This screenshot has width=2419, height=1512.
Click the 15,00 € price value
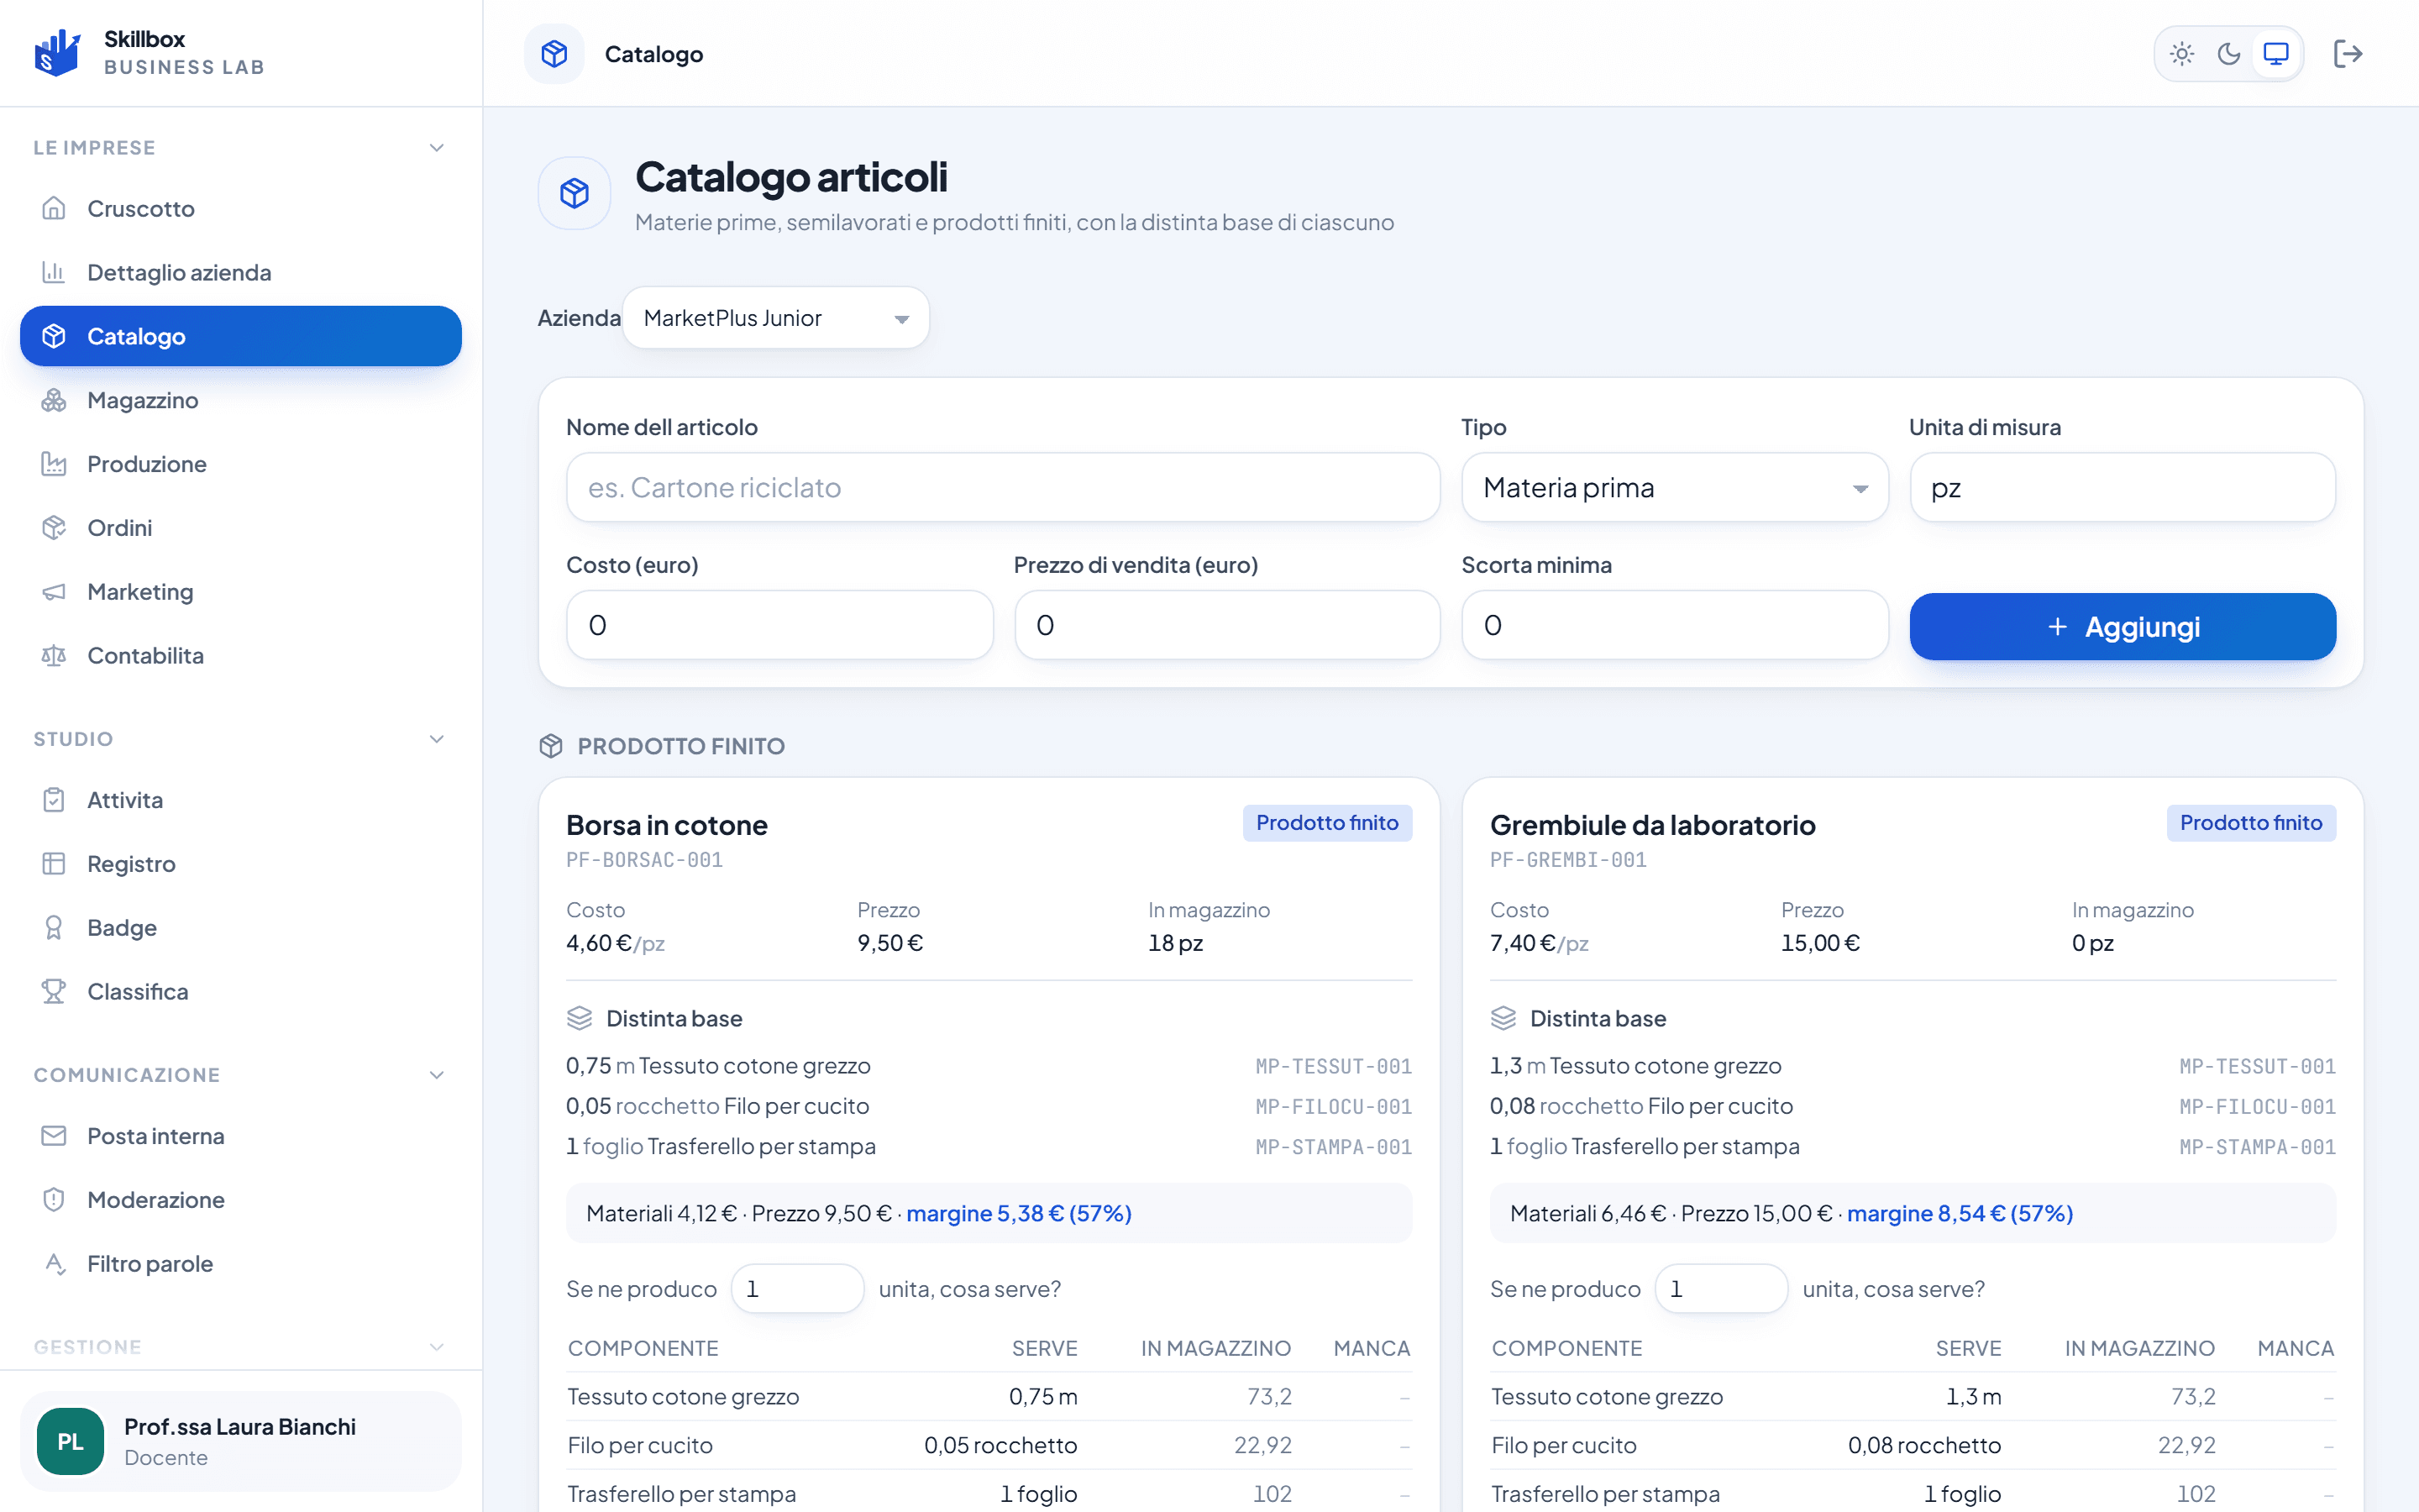click(x=1820, y=943)
